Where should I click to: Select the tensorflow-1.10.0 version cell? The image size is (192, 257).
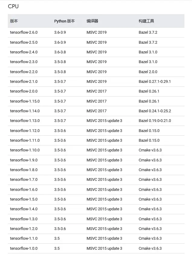[x=24, y=150]
